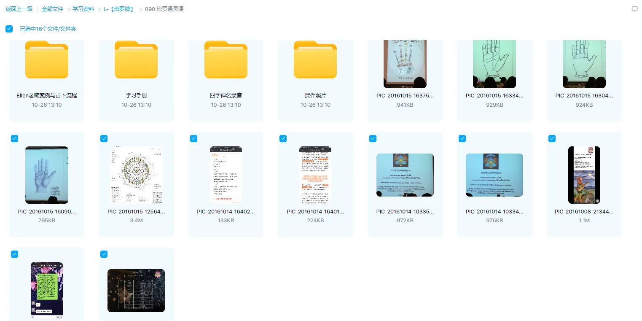This screenshot has width=642, height=321.
Task: Open the 四字神名录音 folder icon
Action: 226,60
